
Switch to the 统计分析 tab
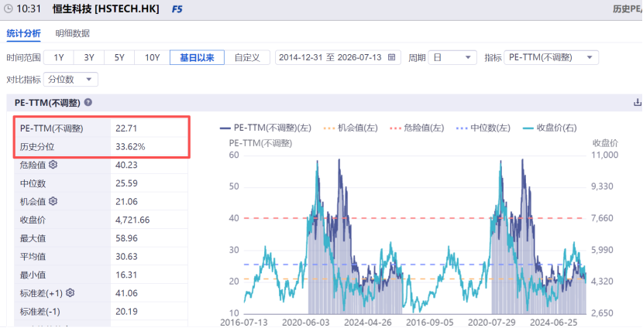(24, 33)
